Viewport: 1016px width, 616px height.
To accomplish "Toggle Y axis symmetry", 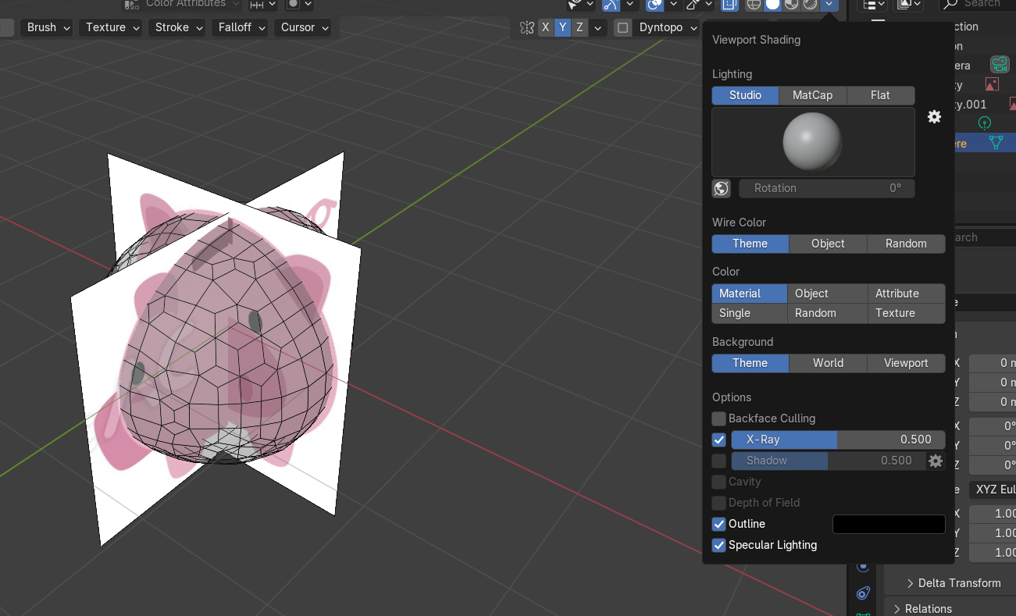I will click(x=562, y=27).
